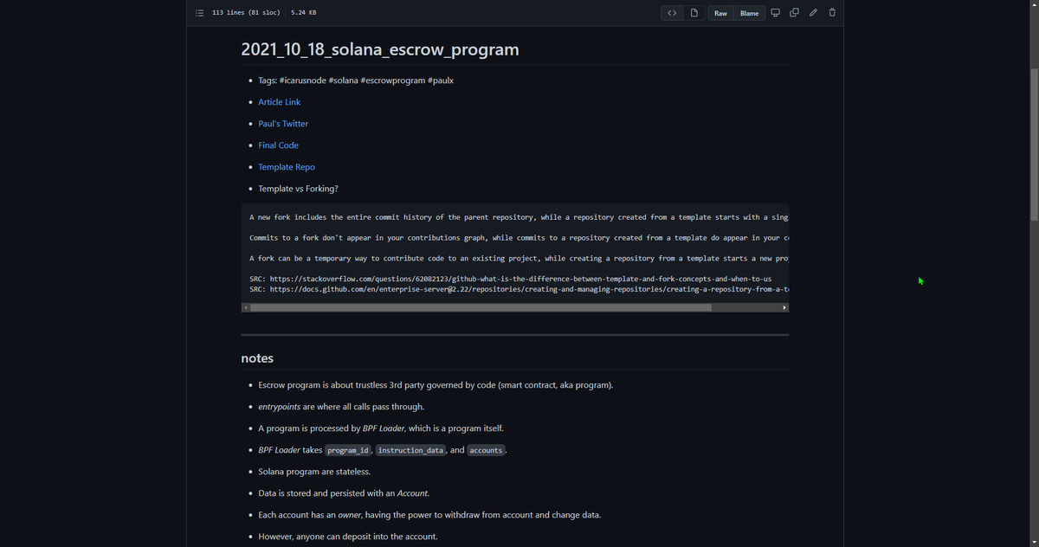
Task: Click the "Escrow program is about trustless" bullet
Action: pos(436,385)
